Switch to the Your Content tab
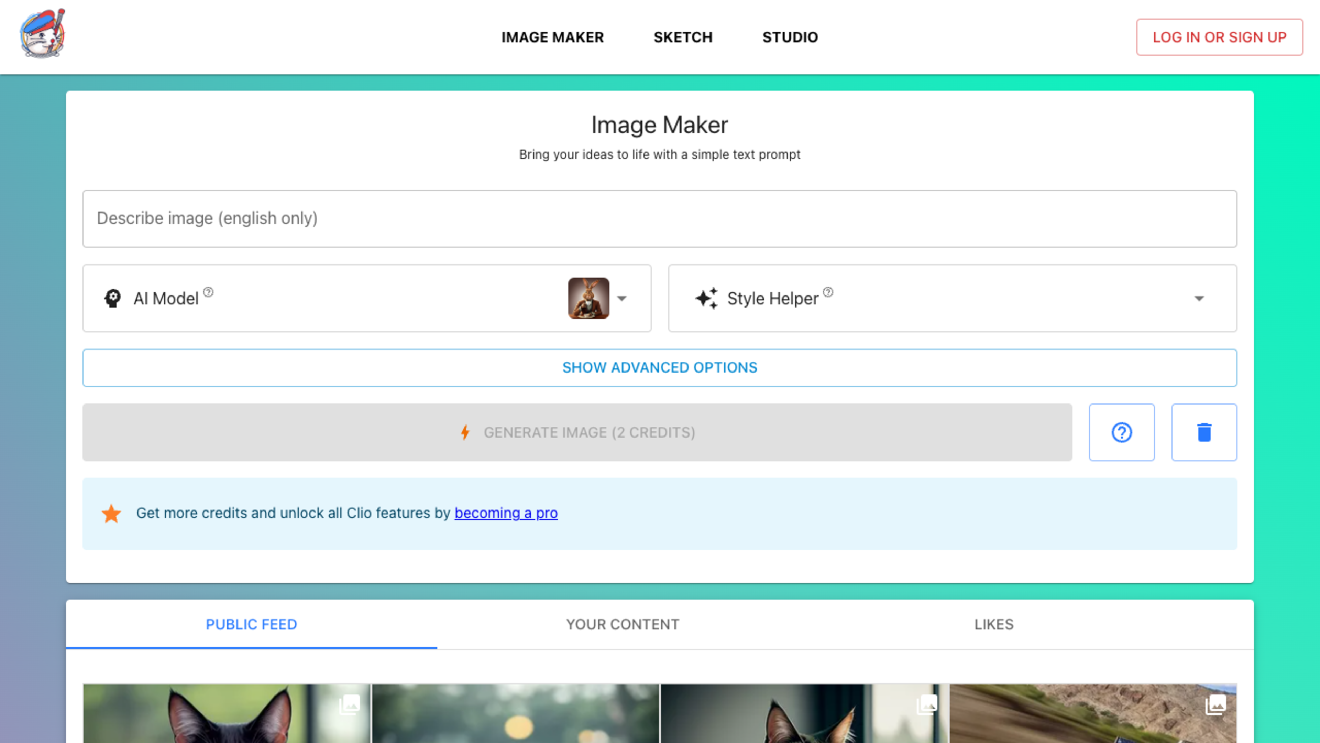 (x=622, y=624)
